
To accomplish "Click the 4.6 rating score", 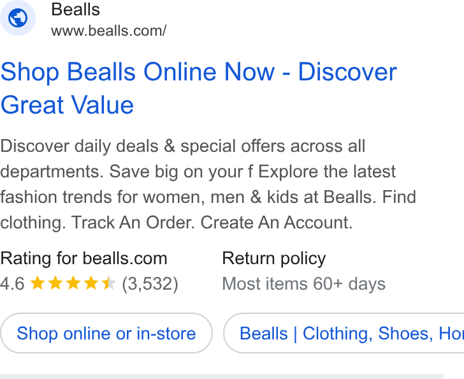I will coord(12,283).
